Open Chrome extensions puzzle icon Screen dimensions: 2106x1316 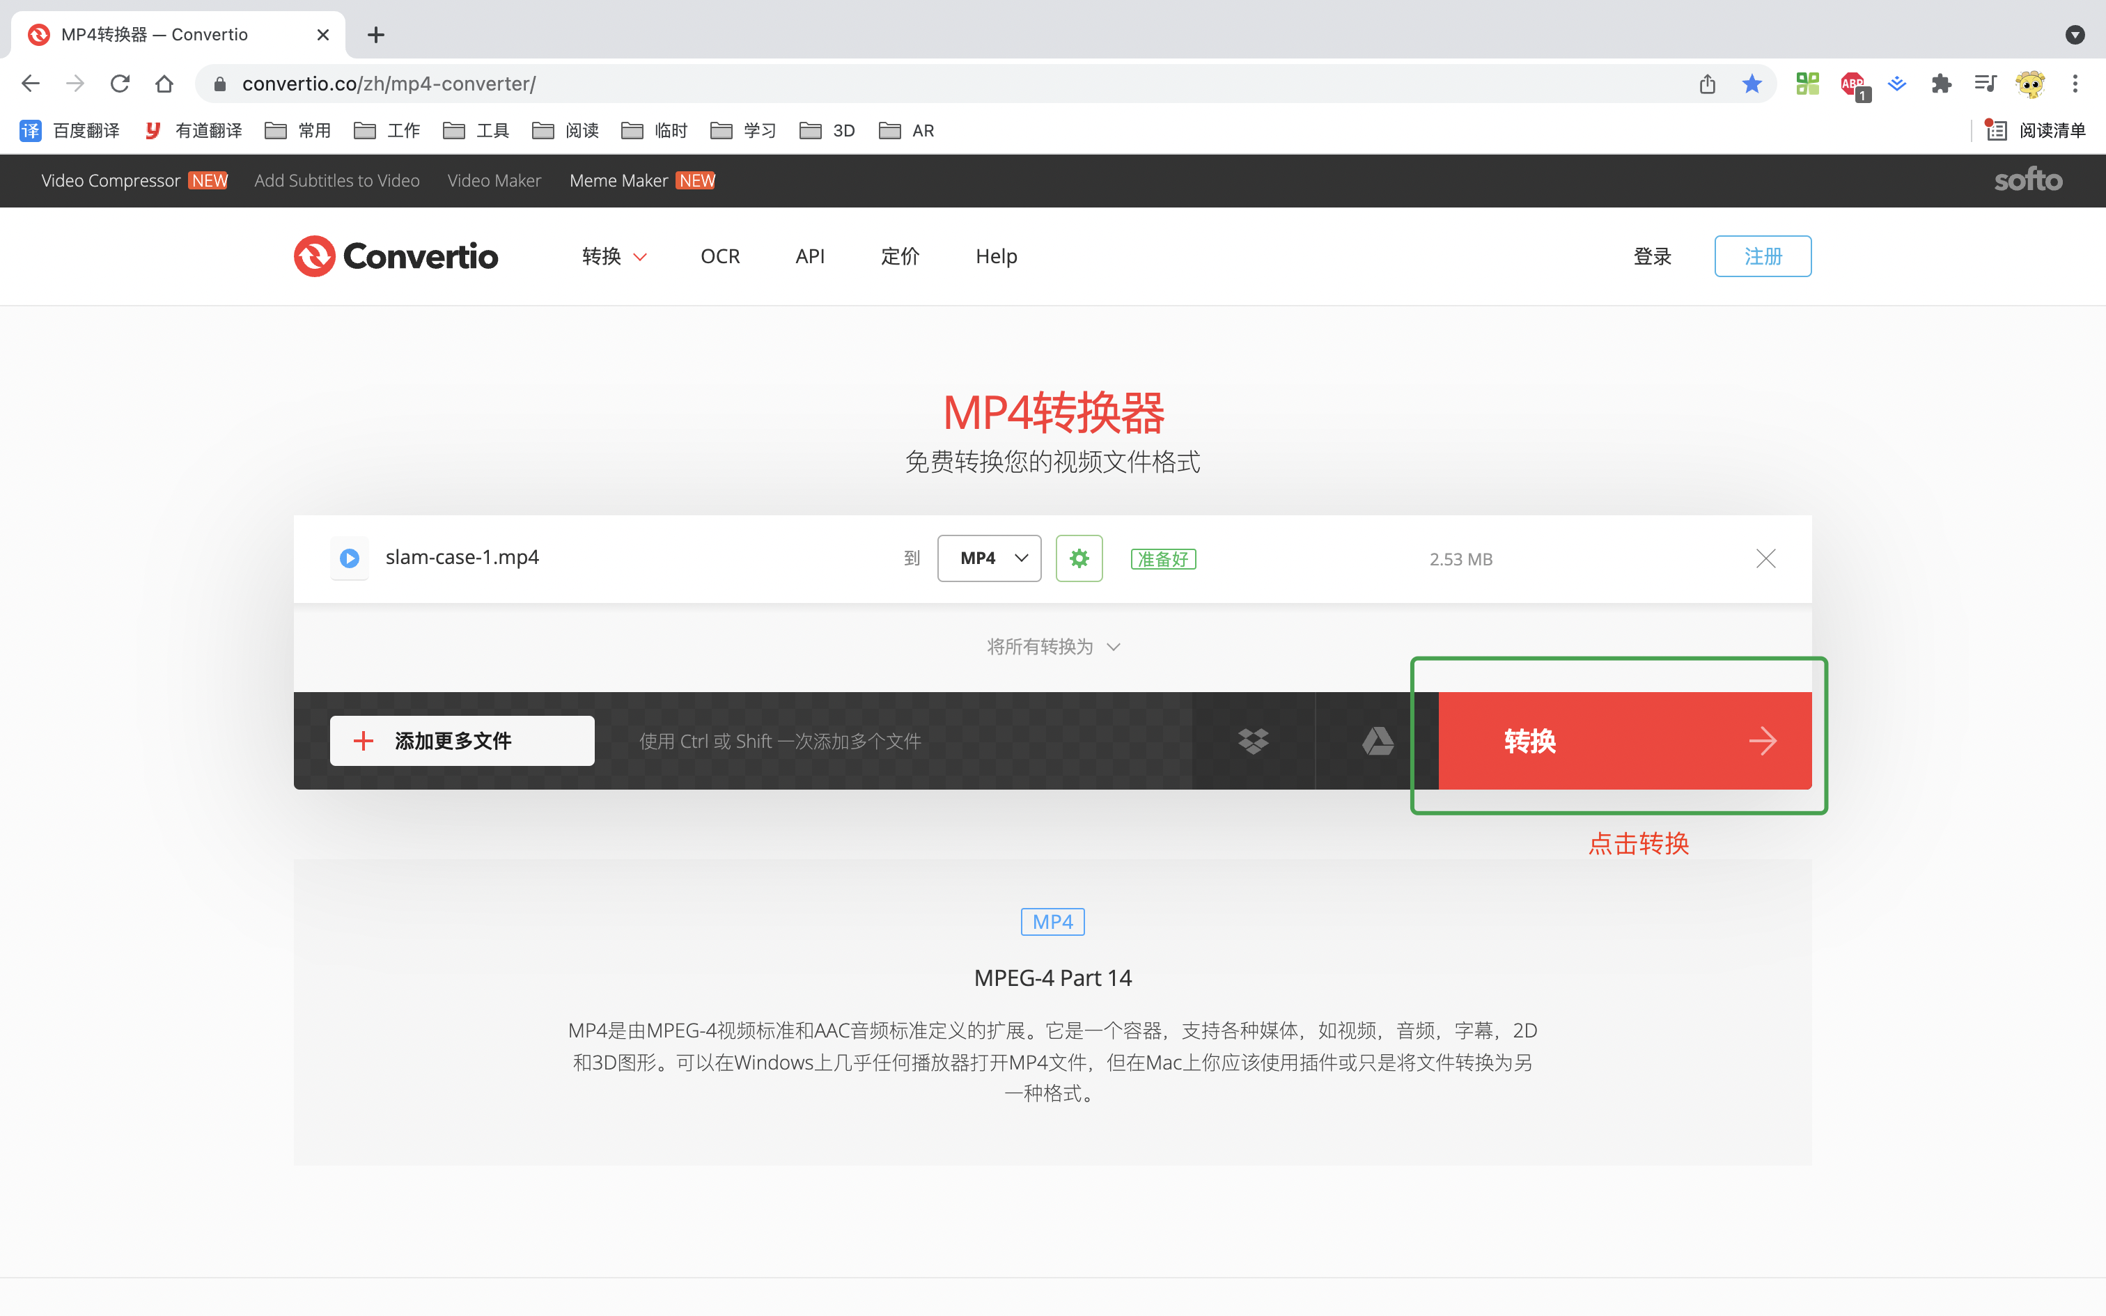point(1941,84)
